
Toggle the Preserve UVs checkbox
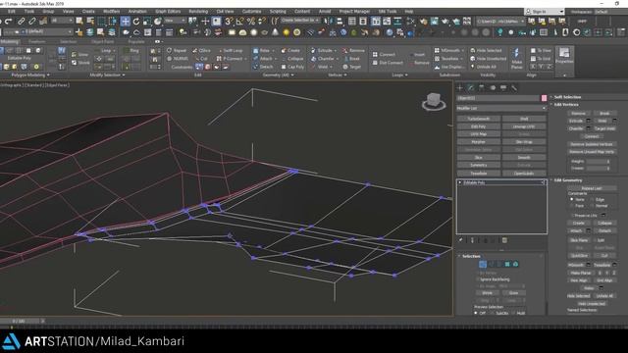click(572, 216)
